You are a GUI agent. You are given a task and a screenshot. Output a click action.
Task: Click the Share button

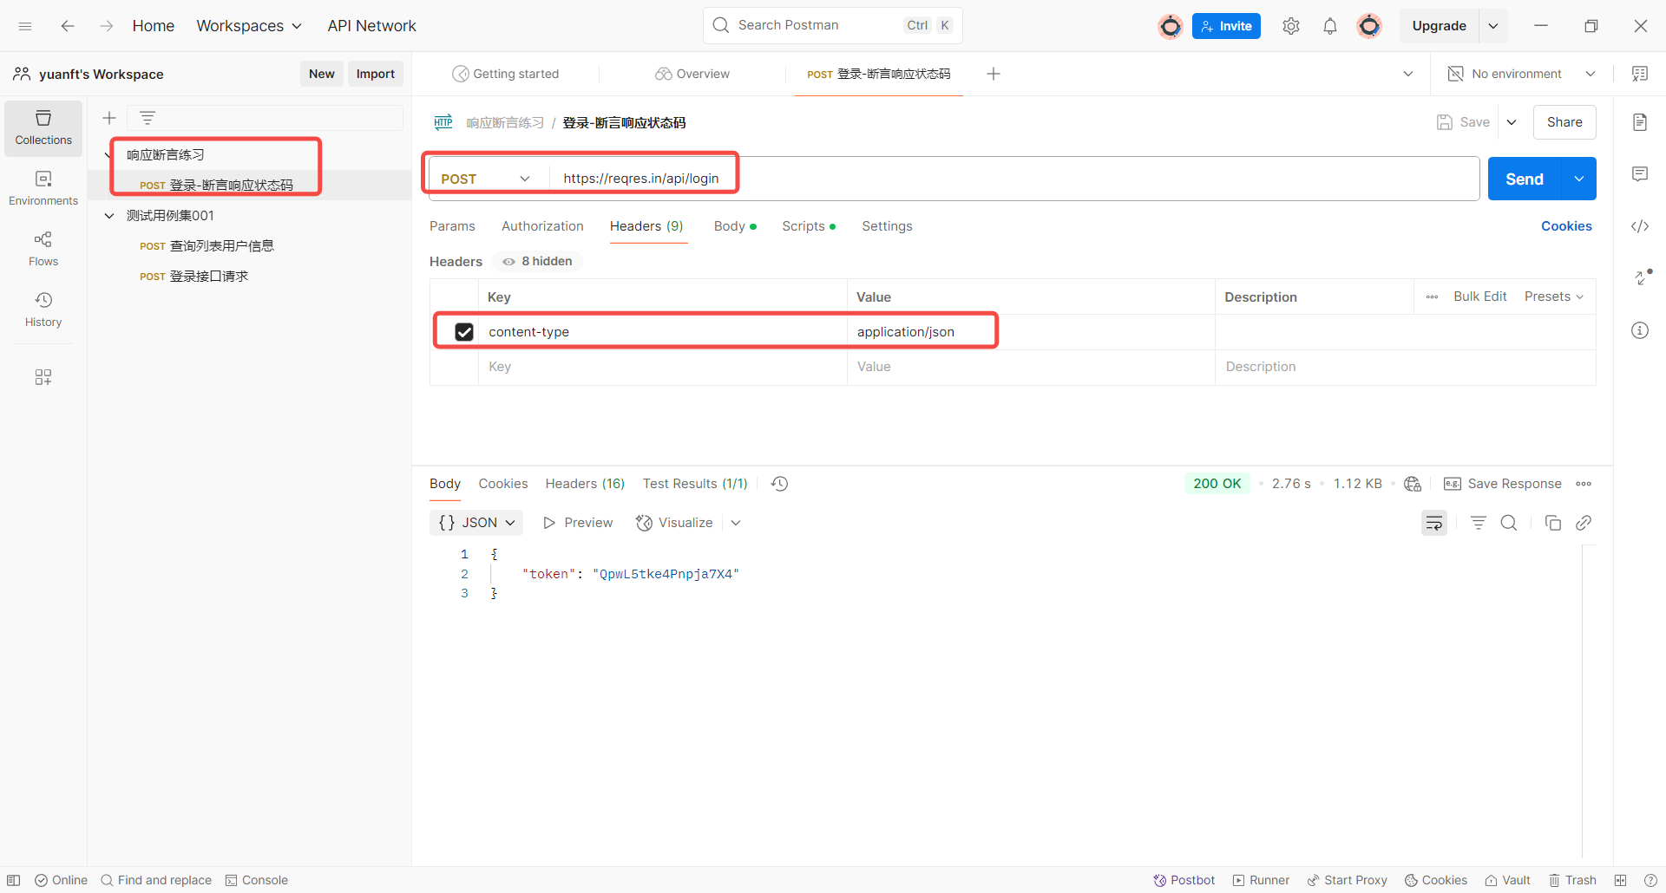point(1564,122)
